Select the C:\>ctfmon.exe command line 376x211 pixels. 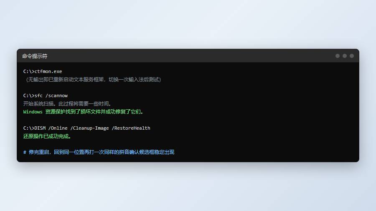click(43, 71)
